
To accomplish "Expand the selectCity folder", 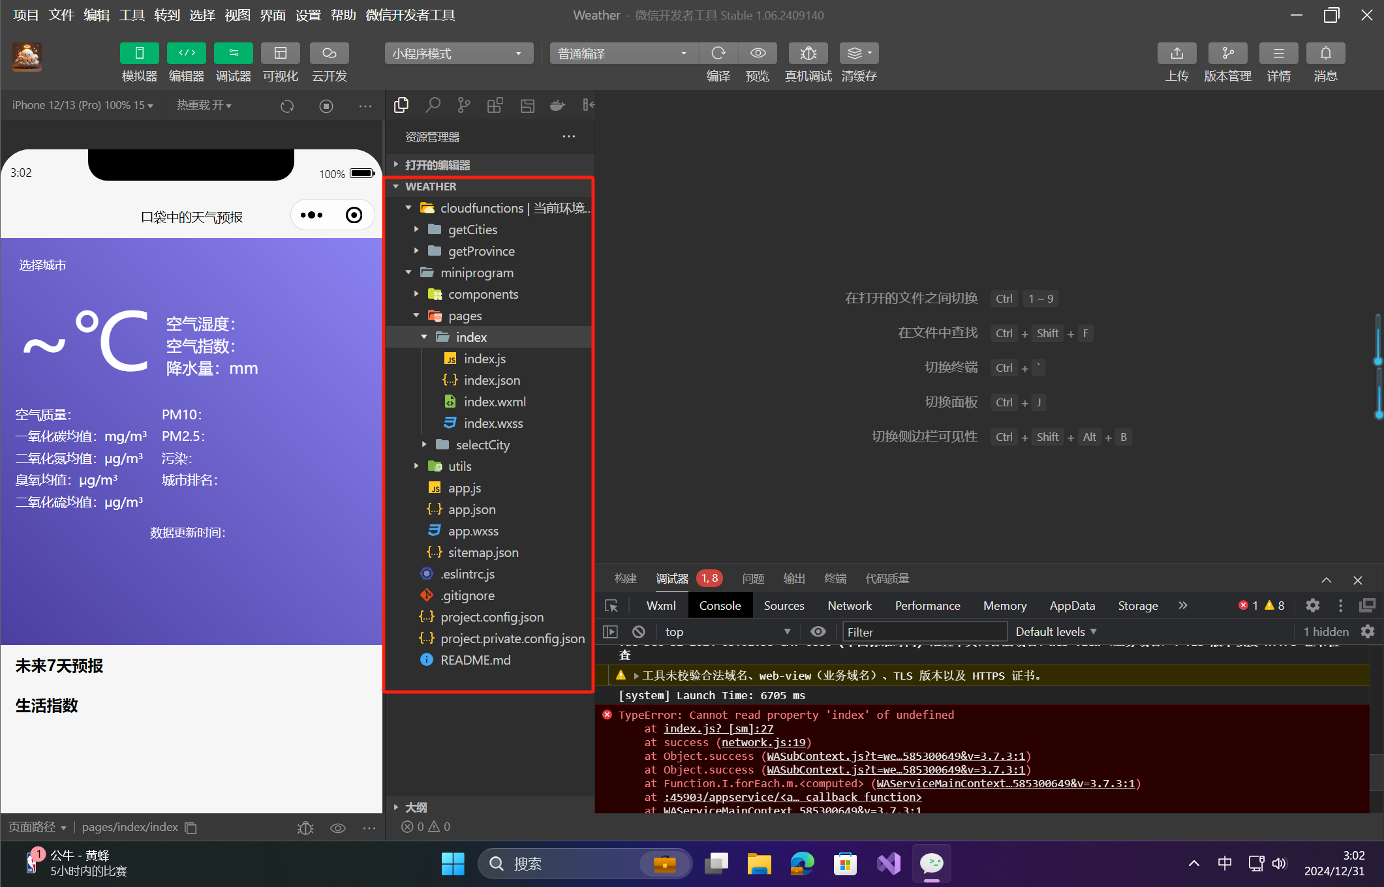I will click(x=483, y=445).
